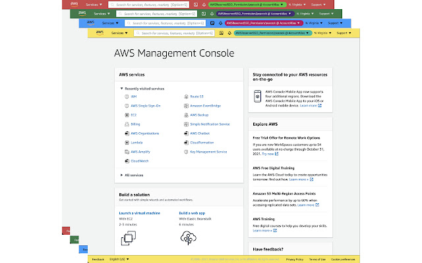
Task: Open Cookie preferences in the footer
Action: click(343, 259)
